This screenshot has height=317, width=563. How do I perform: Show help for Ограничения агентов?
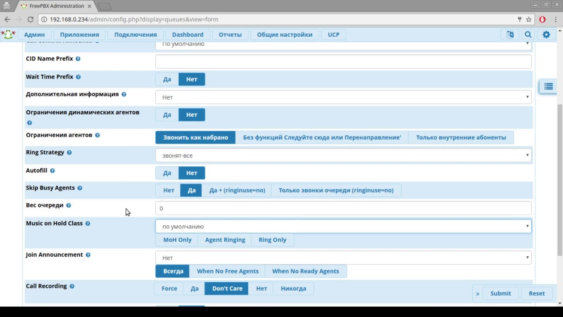coord(97,135)
